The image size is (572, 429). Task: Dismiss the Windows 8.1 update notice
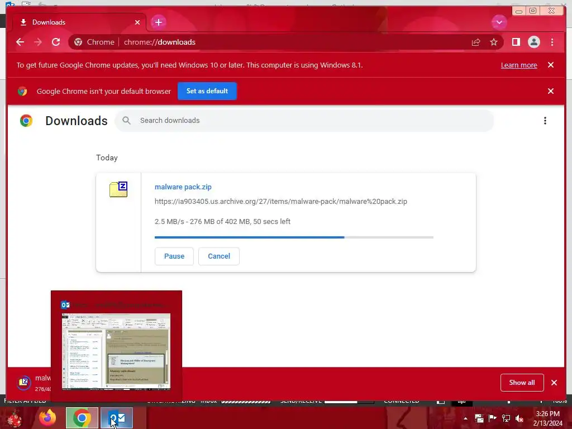click(x=550, y=65)
